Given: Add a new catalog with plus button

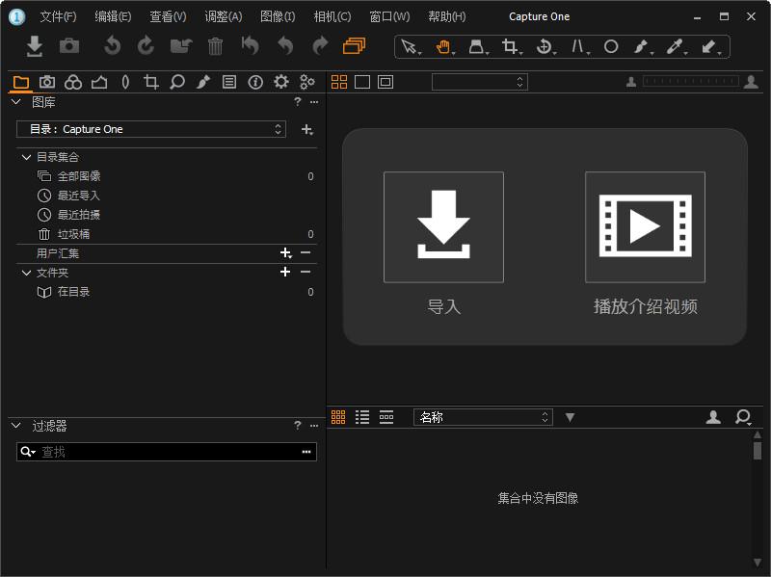Looking at the screenshot, I should [307, 130].
